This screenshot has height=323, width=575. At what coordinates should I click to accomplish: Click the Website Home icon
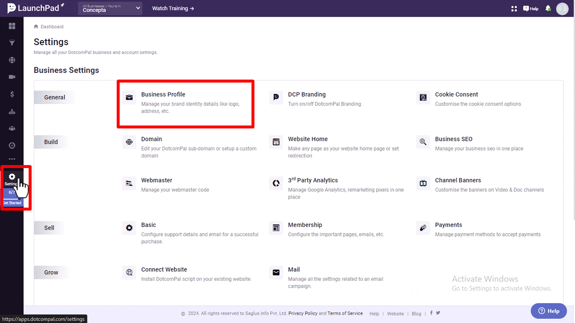click(x=276, y=142)
